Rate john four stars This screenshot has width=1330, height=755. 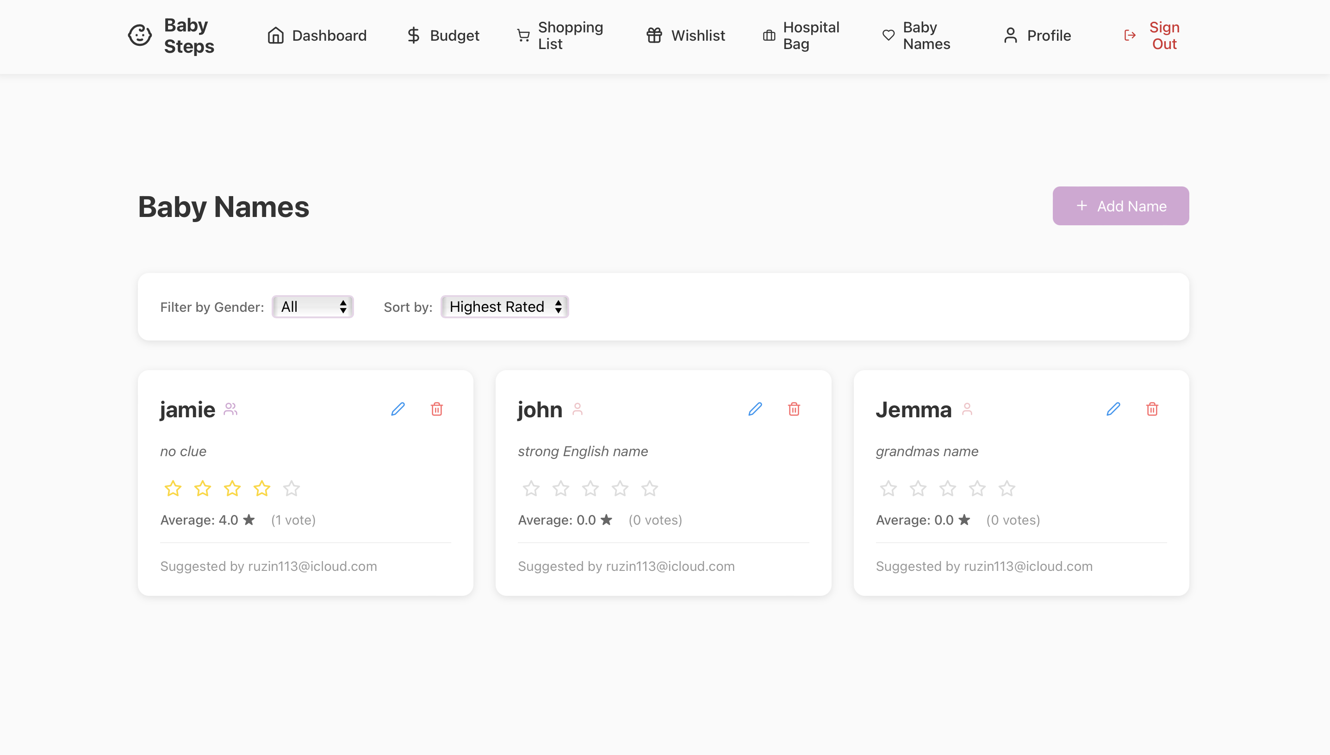[x=619, y=489]
